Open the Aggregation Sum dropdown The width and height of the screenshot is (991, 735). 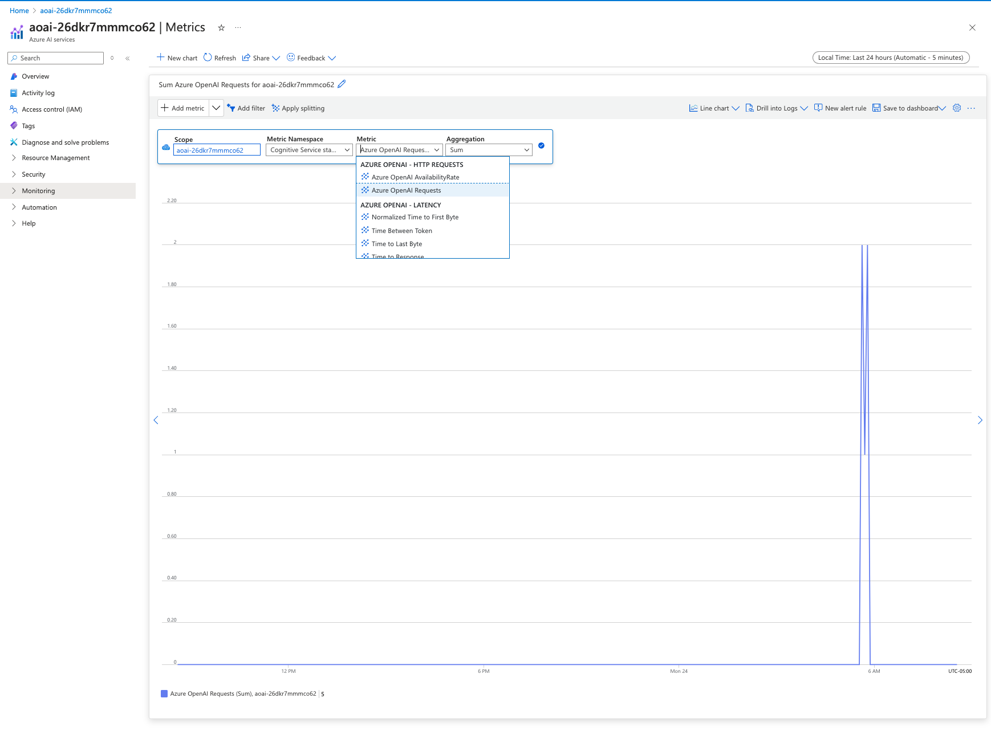(x=489, y=150)
